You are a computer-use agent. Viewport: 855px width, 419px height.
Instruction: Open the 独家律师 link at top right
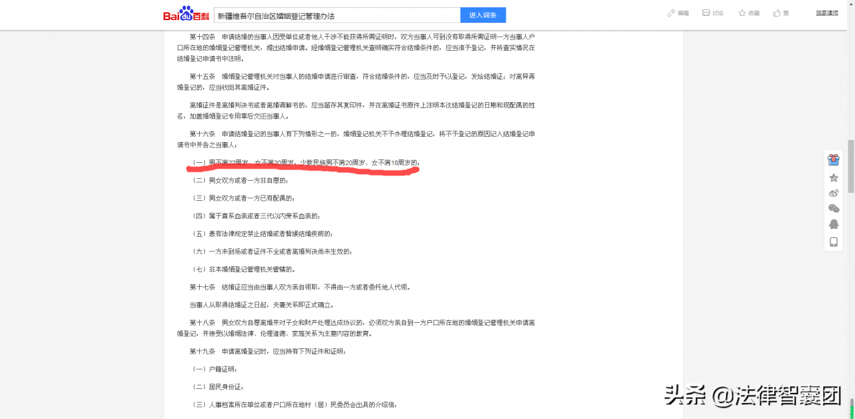(x=826, y=13)
